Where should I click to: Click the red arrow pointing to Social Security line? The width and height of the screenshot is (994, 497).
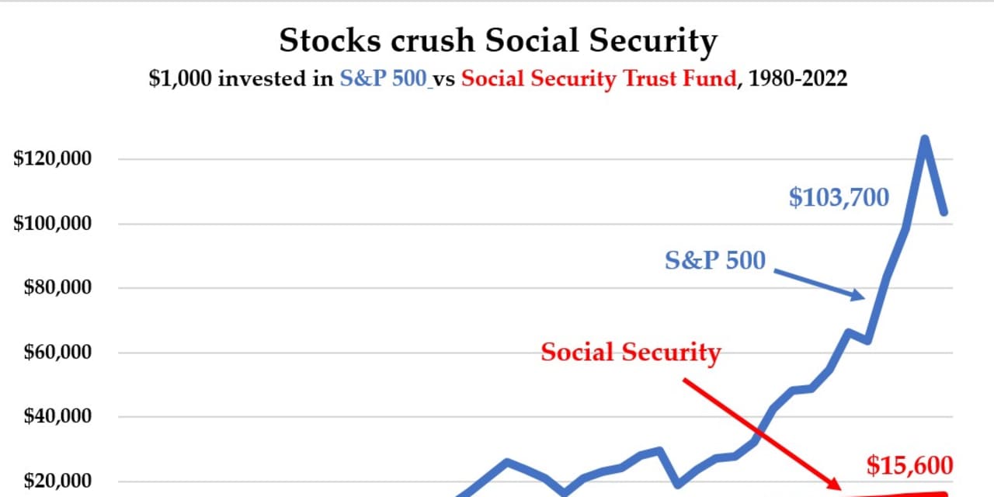pyautogui.click(x=761, y=433)
